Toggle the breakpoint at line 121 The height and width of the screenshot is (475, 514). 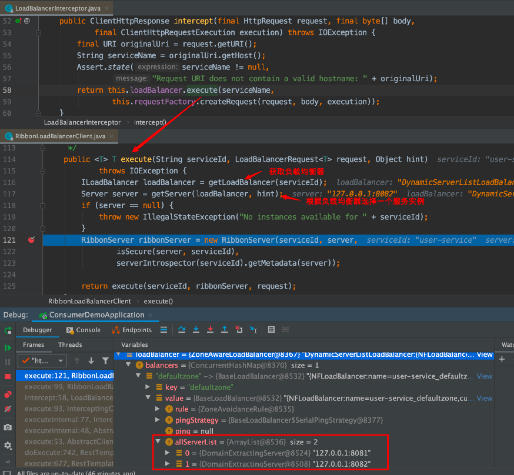coord(31,240)
